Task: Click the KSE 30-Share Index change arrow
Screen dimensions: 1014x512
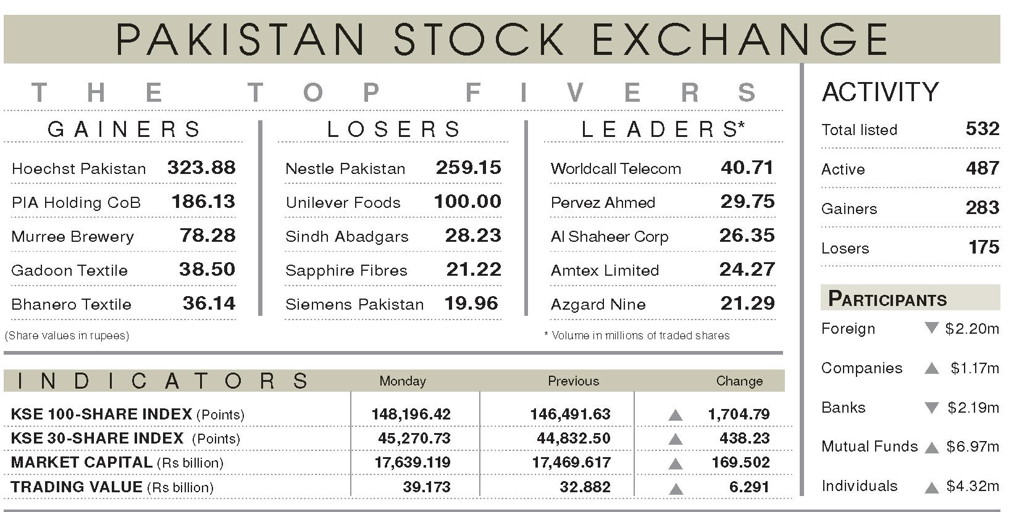Action: point(676,439)
